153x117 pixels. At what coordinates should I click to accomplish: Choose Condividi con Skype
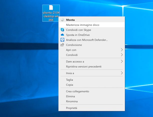[92, 30]
